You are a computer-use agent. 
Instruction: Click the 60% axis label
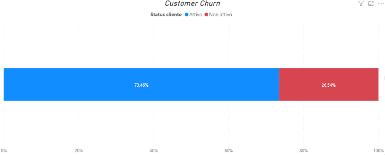(x=229, y=151)
